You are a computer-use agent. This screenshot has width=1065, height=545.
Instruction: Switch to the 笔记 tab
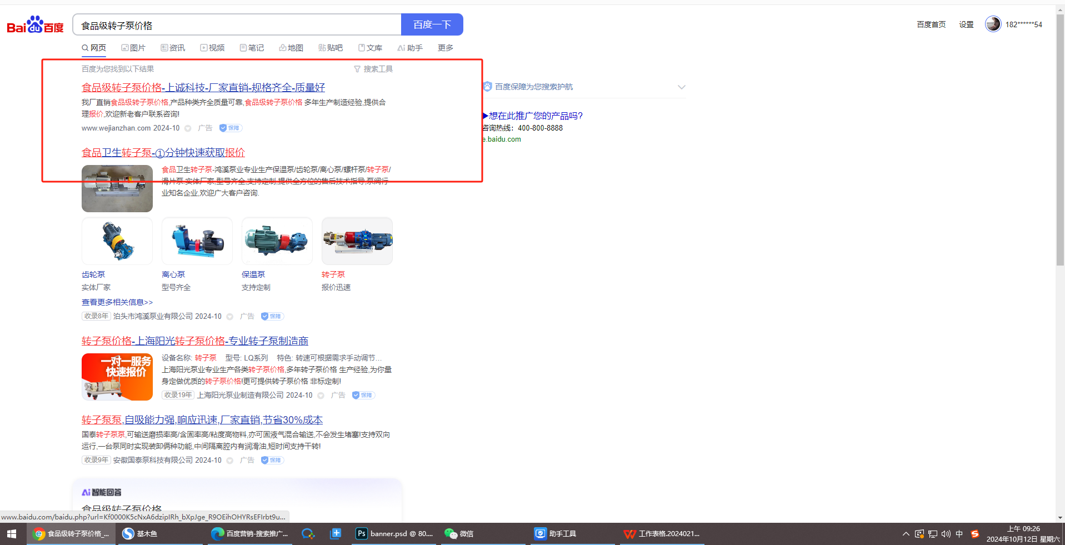pyautogui.click(x=252, y=48)
